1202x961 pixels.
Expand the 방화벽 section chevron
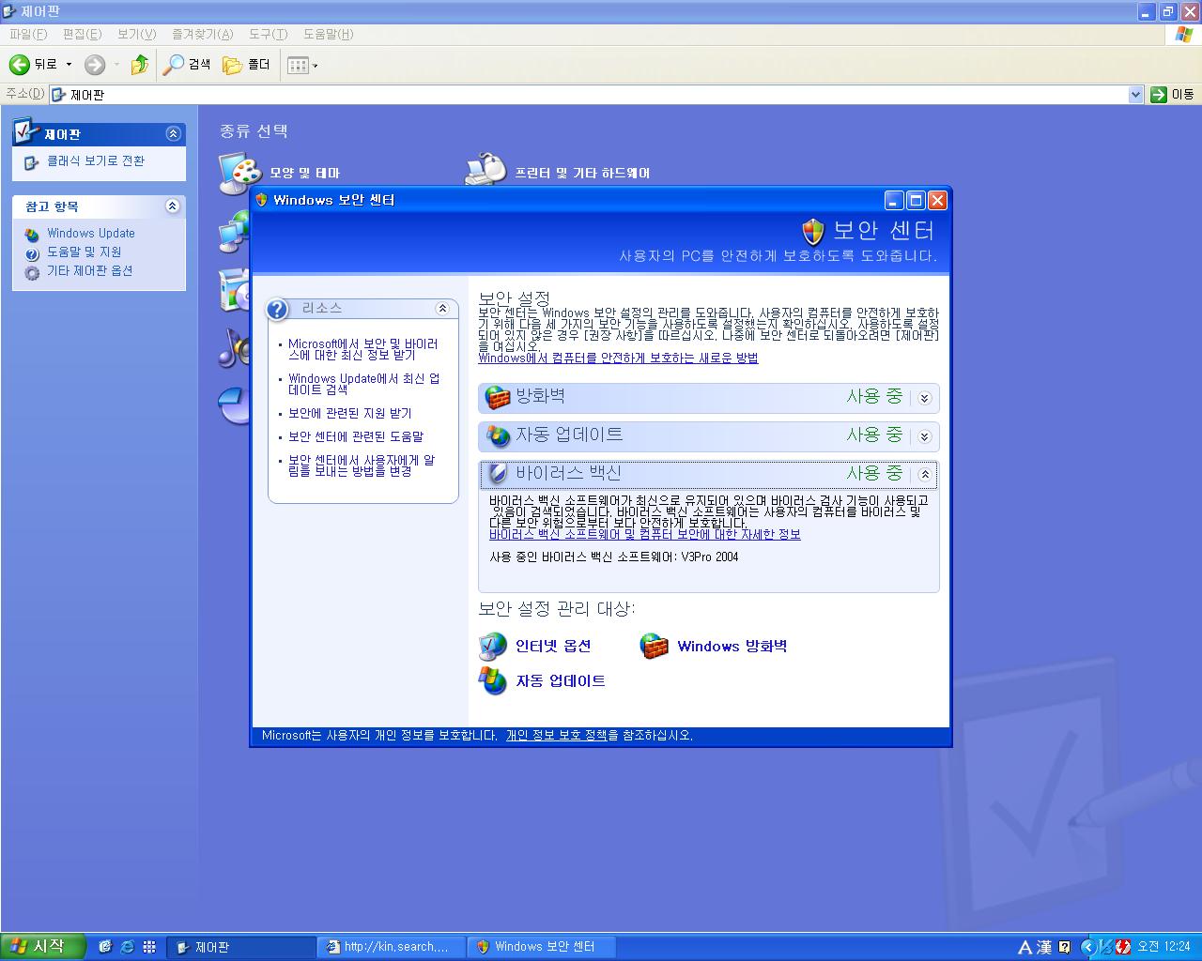tap(924, 398)
